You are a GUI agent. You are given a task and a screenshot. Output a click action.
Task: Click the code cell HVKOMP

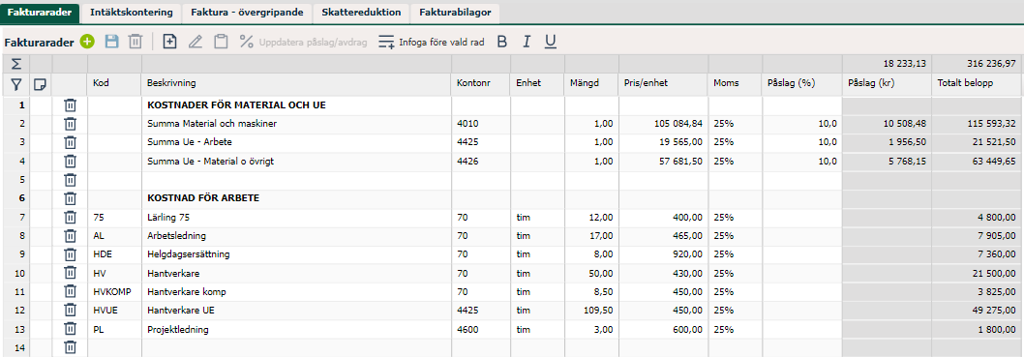click(114, 292)
